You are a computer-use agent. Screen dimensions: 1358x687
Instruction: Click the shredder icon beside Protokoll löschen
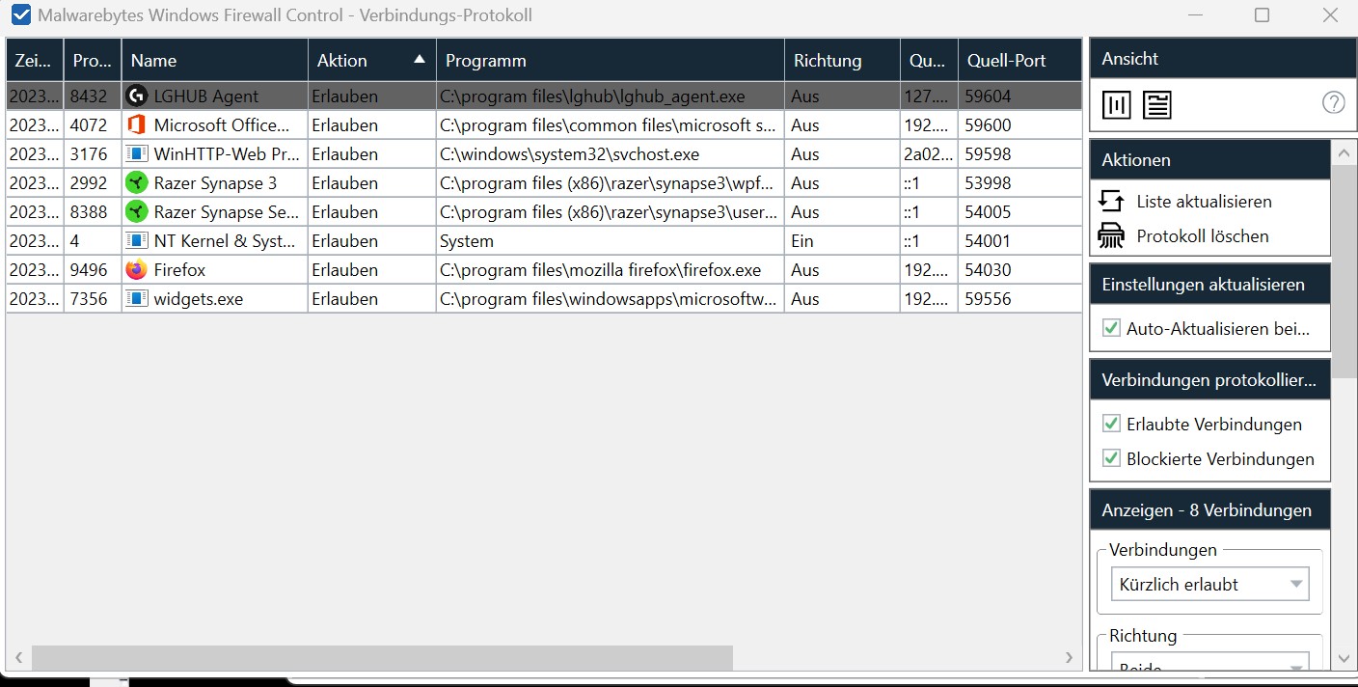pyautogui.click(x=1111, y=235)
